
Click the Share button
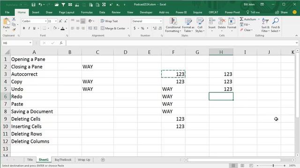pos(281,13)
